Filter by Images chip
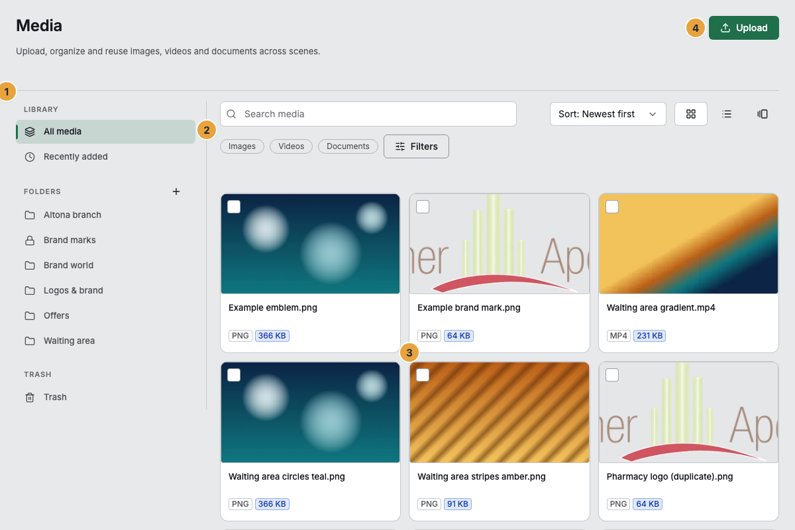The height and width of the screenshot is (530, 795). pyautogui.click(x=242, y=146)
